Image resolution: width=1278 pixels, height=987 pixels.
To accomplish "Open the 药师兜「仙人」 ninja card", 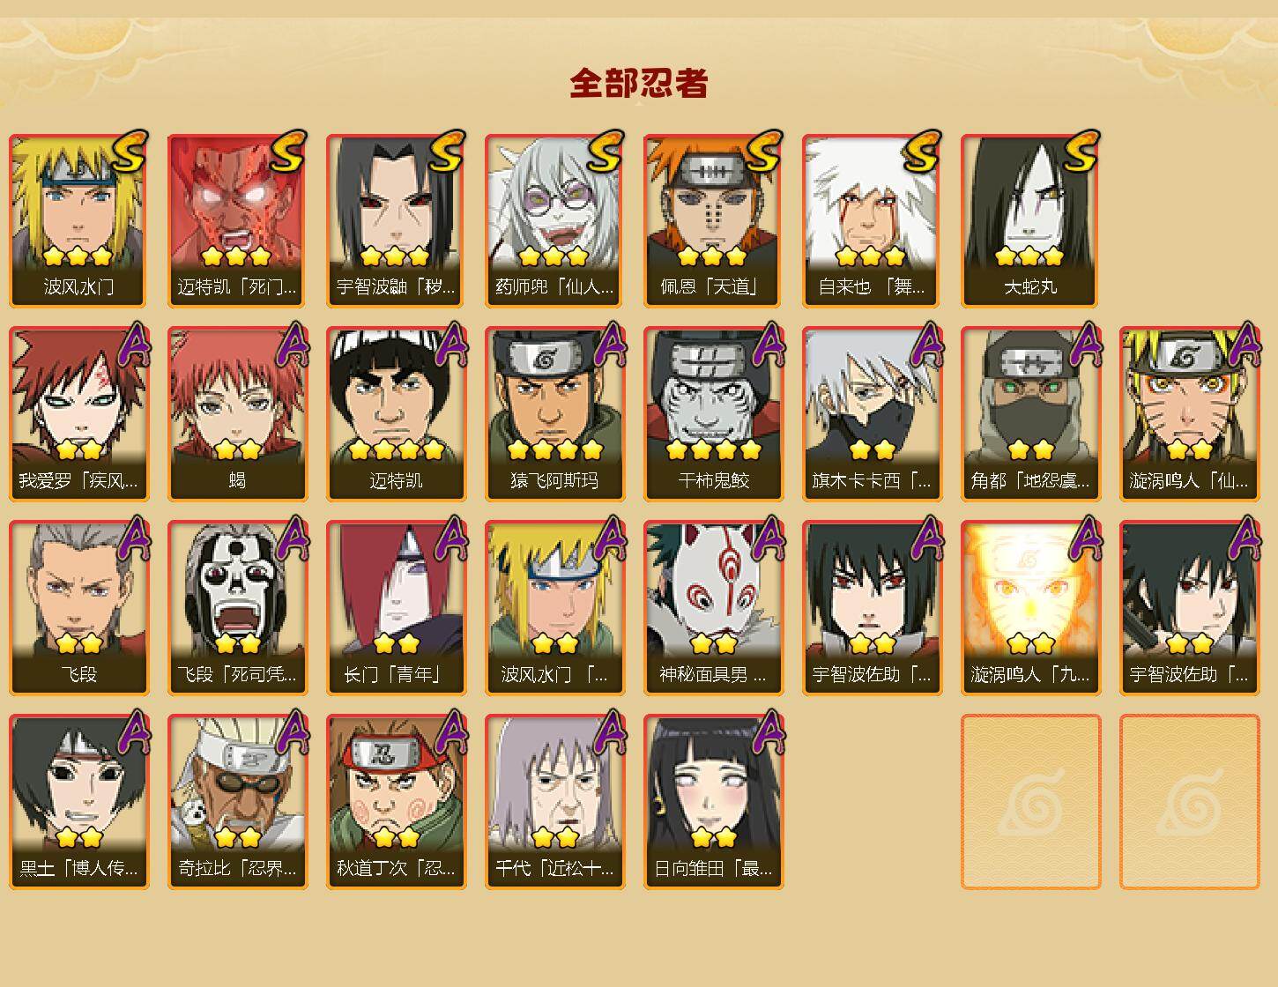I will 554,220.
